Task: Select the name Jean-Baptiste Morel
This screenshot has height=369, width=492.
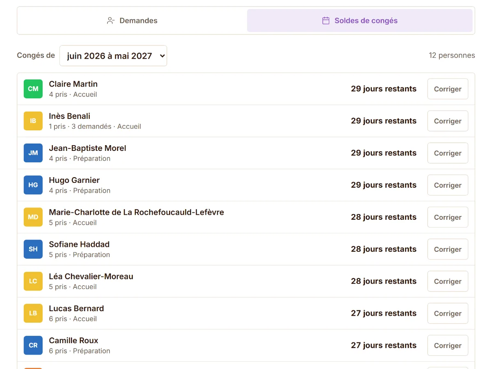Action: pos(88,148)
